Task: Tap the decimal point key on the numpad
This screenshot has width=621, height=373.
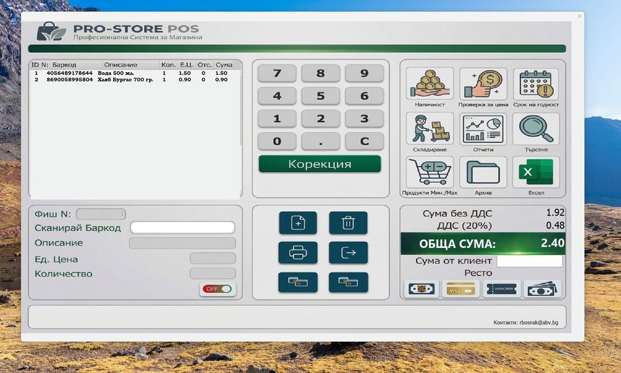Action: pyautogui.click(x=320, y=141)
